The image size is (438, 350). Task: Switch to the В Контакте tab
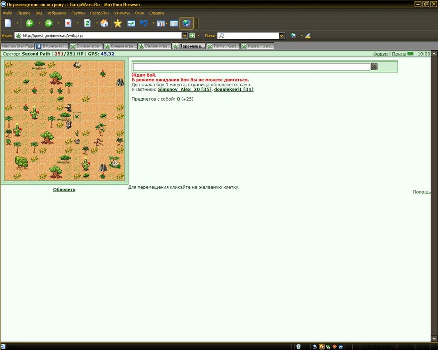tap(52, 46)
